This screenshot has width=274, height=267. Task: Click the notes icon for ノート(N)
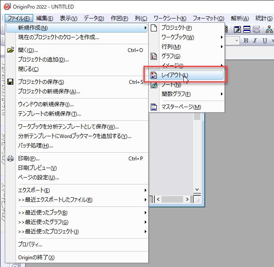(154, 85)
